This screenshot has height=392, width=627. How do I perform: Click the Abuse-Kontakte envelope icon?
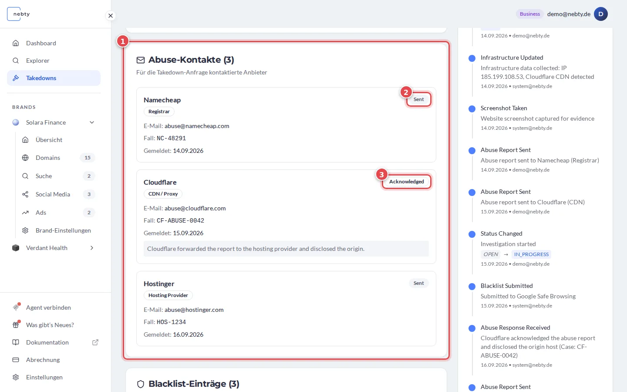tap(141, 60)
